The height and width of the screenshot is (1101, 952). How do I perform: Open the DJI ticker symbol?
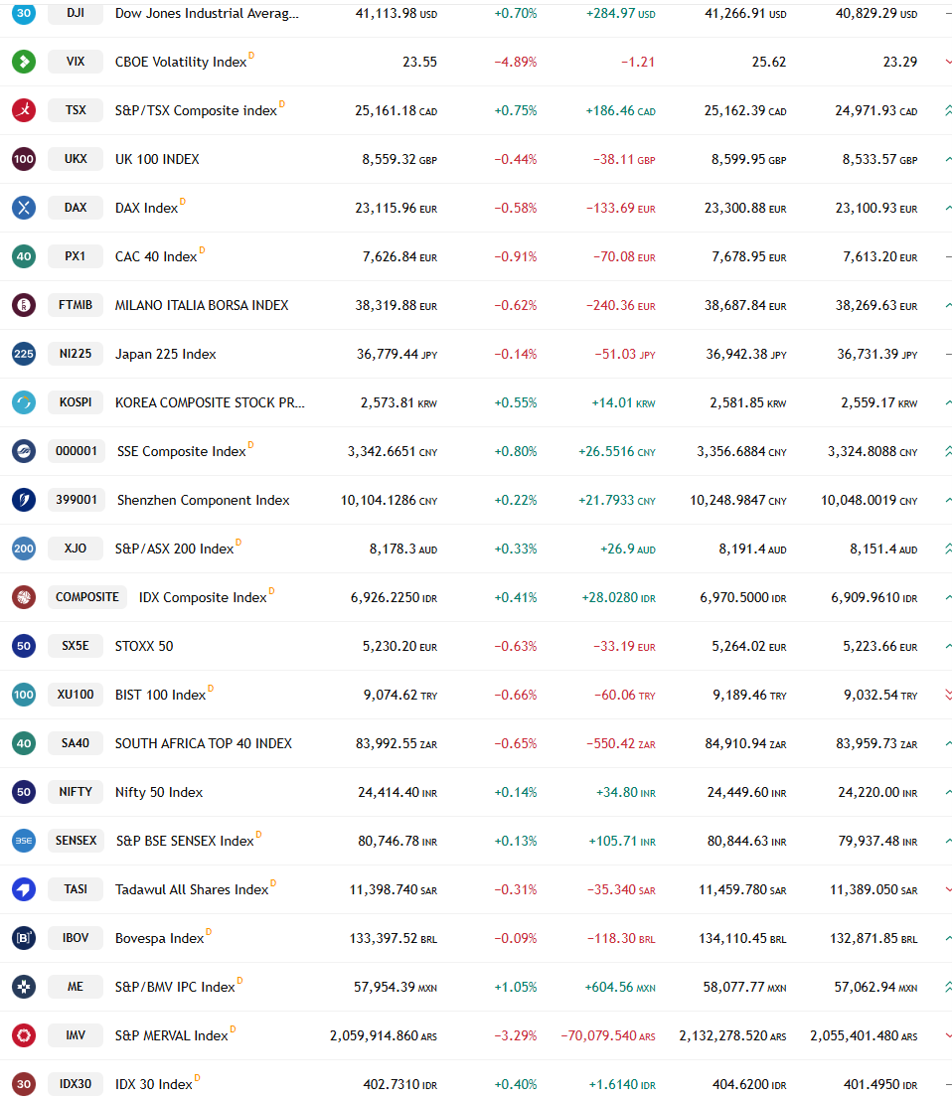(76, 13)
